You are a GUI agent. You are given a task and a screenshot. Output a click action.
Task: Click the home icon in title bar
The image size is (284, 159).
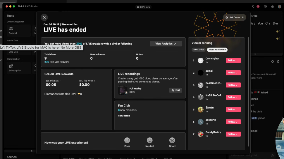pyautogui.click(x=272, y=6)
